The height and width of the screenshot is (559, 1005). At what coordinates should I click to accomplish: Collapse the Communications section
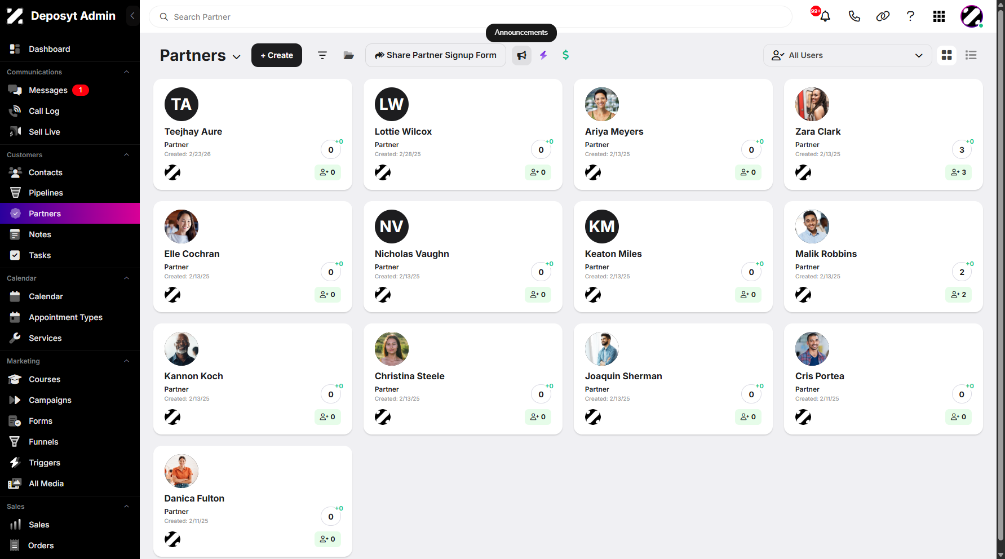tap(127, 72)
